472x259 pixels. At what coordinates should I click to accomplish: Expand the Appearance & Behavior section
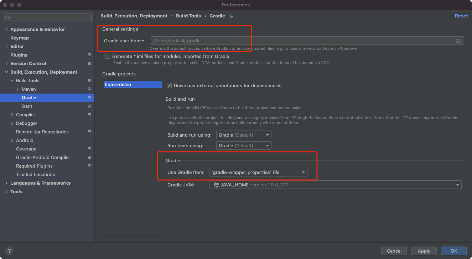click(x=6, y=29)
